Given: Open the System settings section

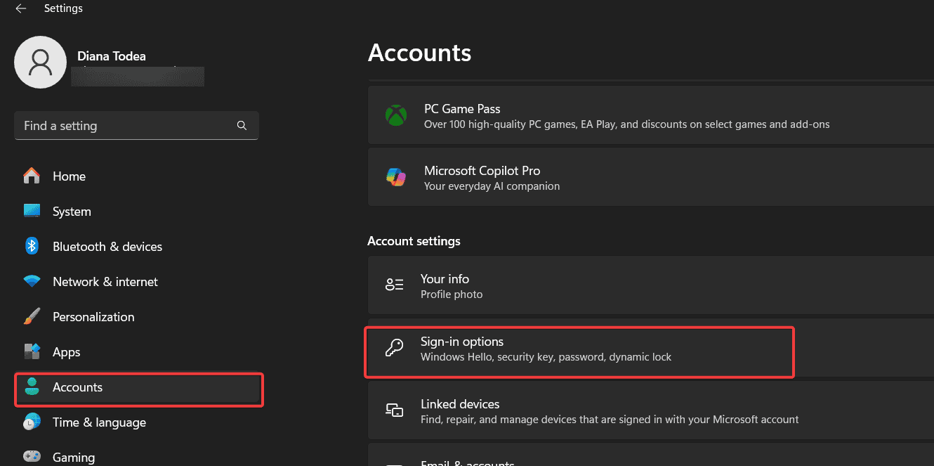Looking at the screenshot, I should pos(72,211).
